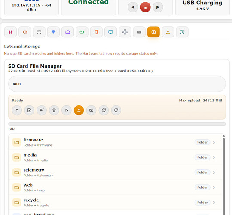The width and height of the screenshot is (232, 215).
Task: Click the telemetry folder icon
Action: 17,172
